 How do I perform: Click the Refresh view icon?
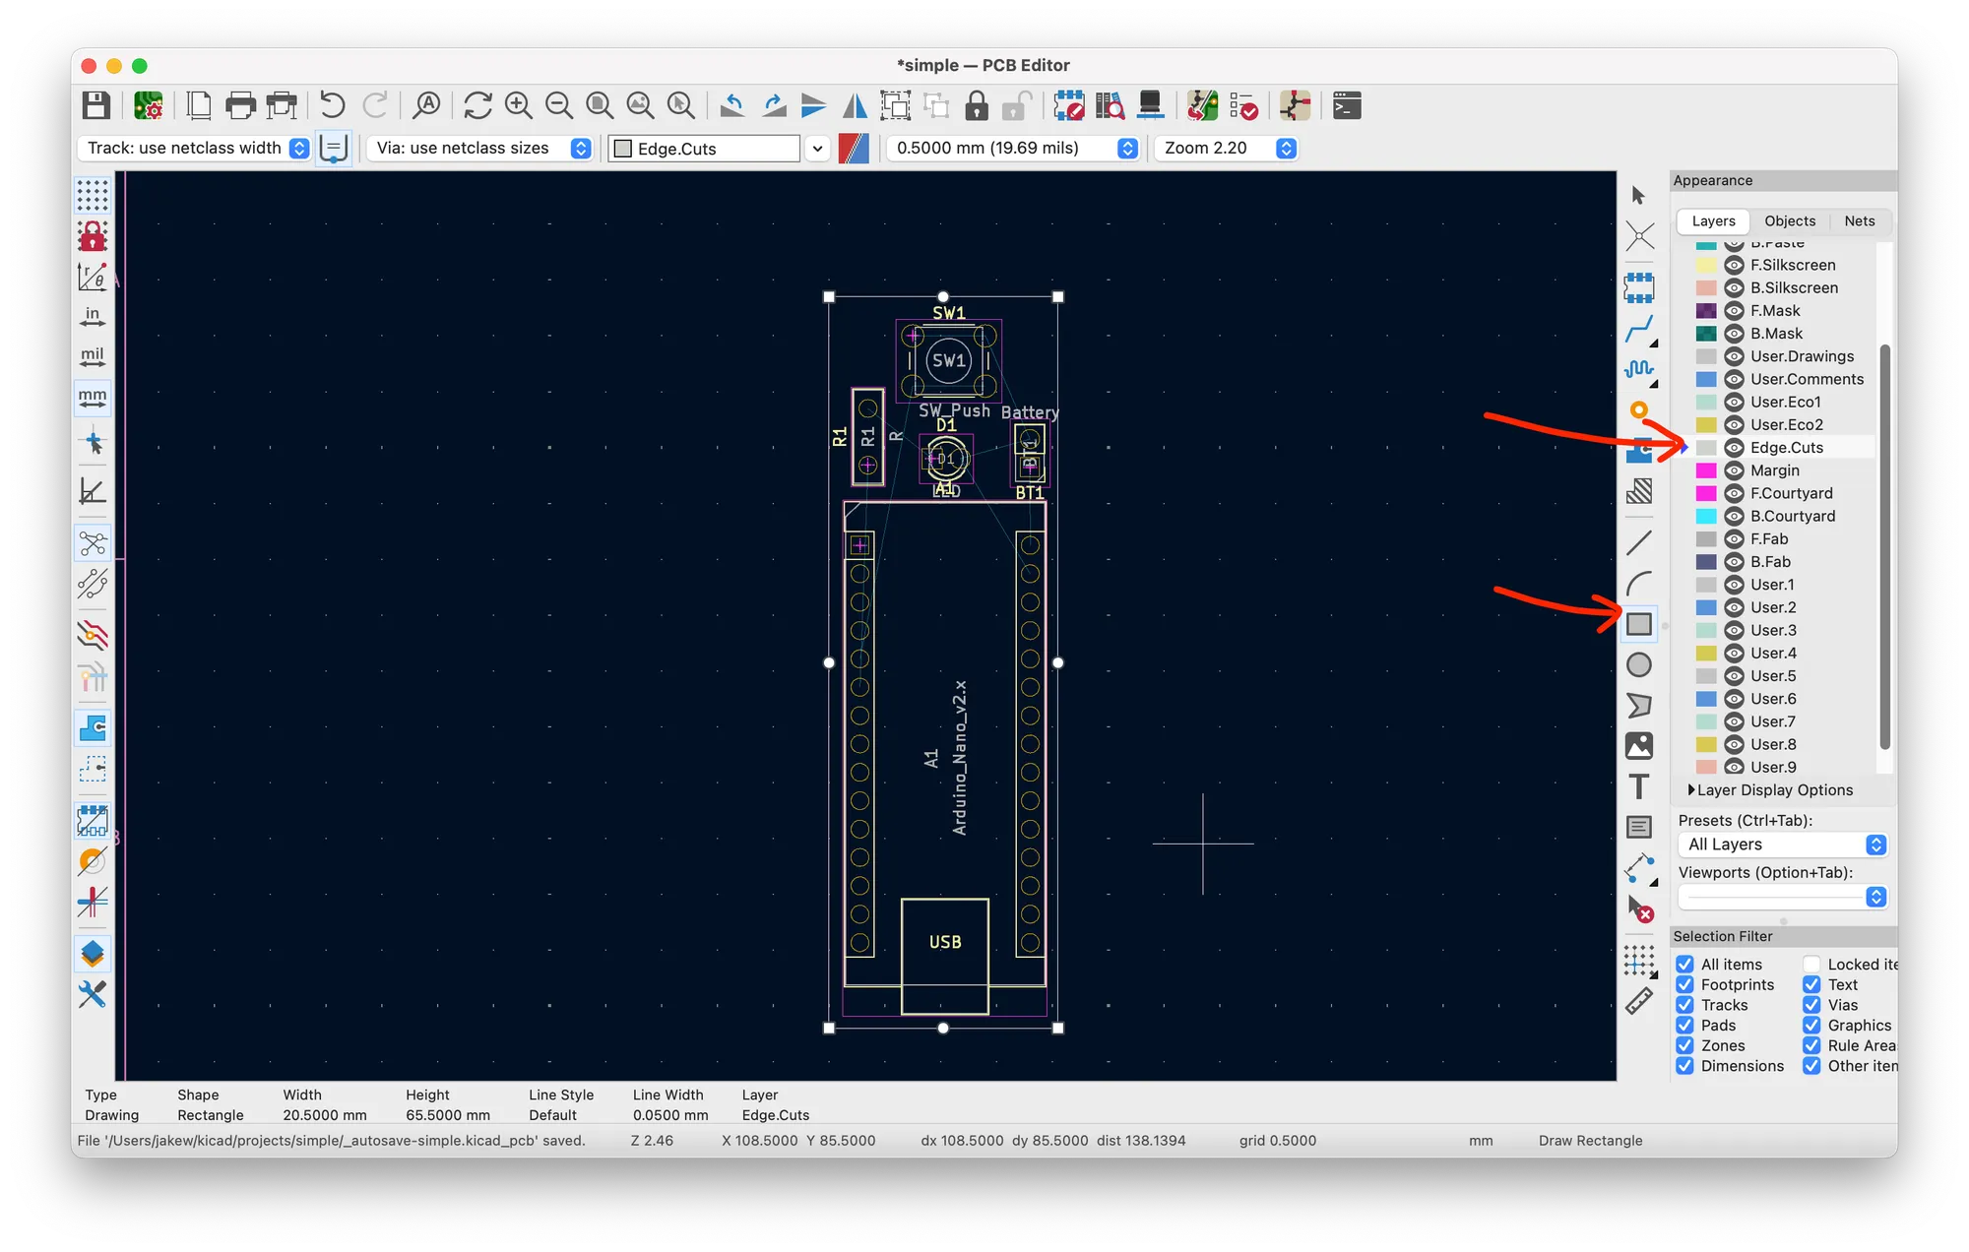point(477,105)
